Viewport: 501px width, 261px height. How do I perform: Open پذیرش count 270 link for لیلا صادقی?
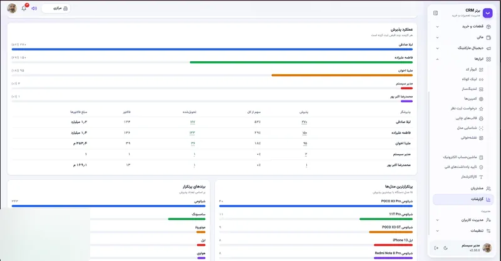coord(304,122)
